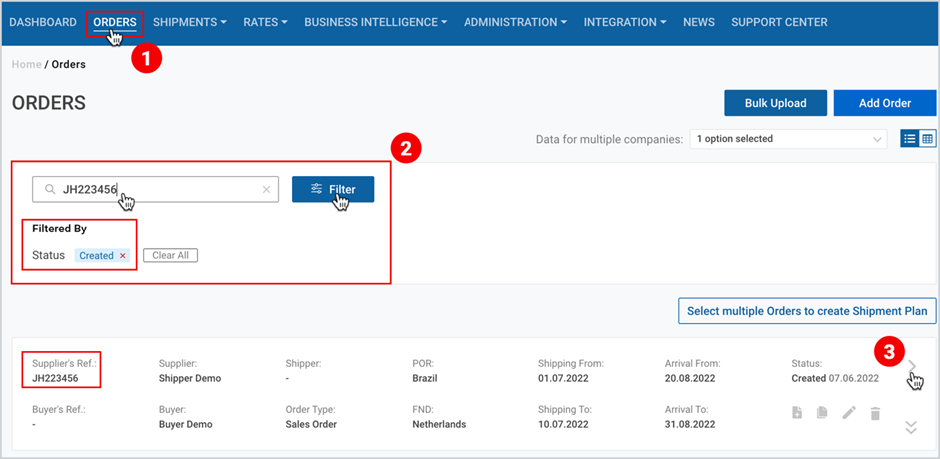This screenshot has width=940, height=459.
Task: Open News
Action: coord(699,22)
